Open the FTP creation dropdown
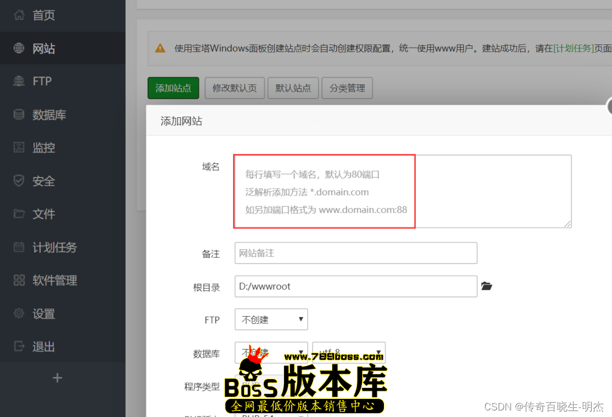This screenshot has width=612, height=417. (271, 319)
